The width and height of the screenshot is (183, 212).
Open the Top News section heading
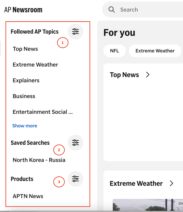(124, 75)
